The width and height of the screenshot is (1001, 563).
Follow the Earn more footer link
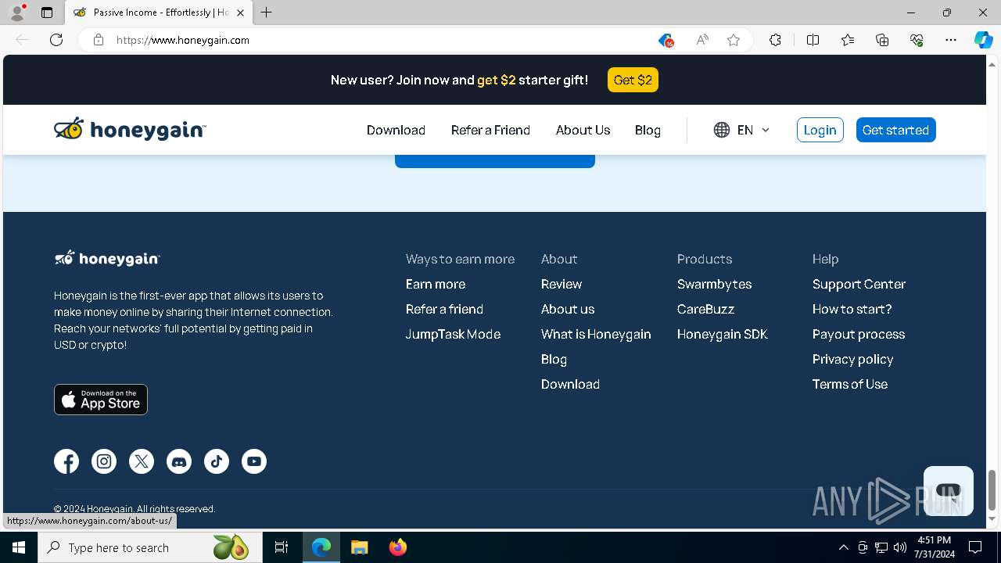[436, 284]
